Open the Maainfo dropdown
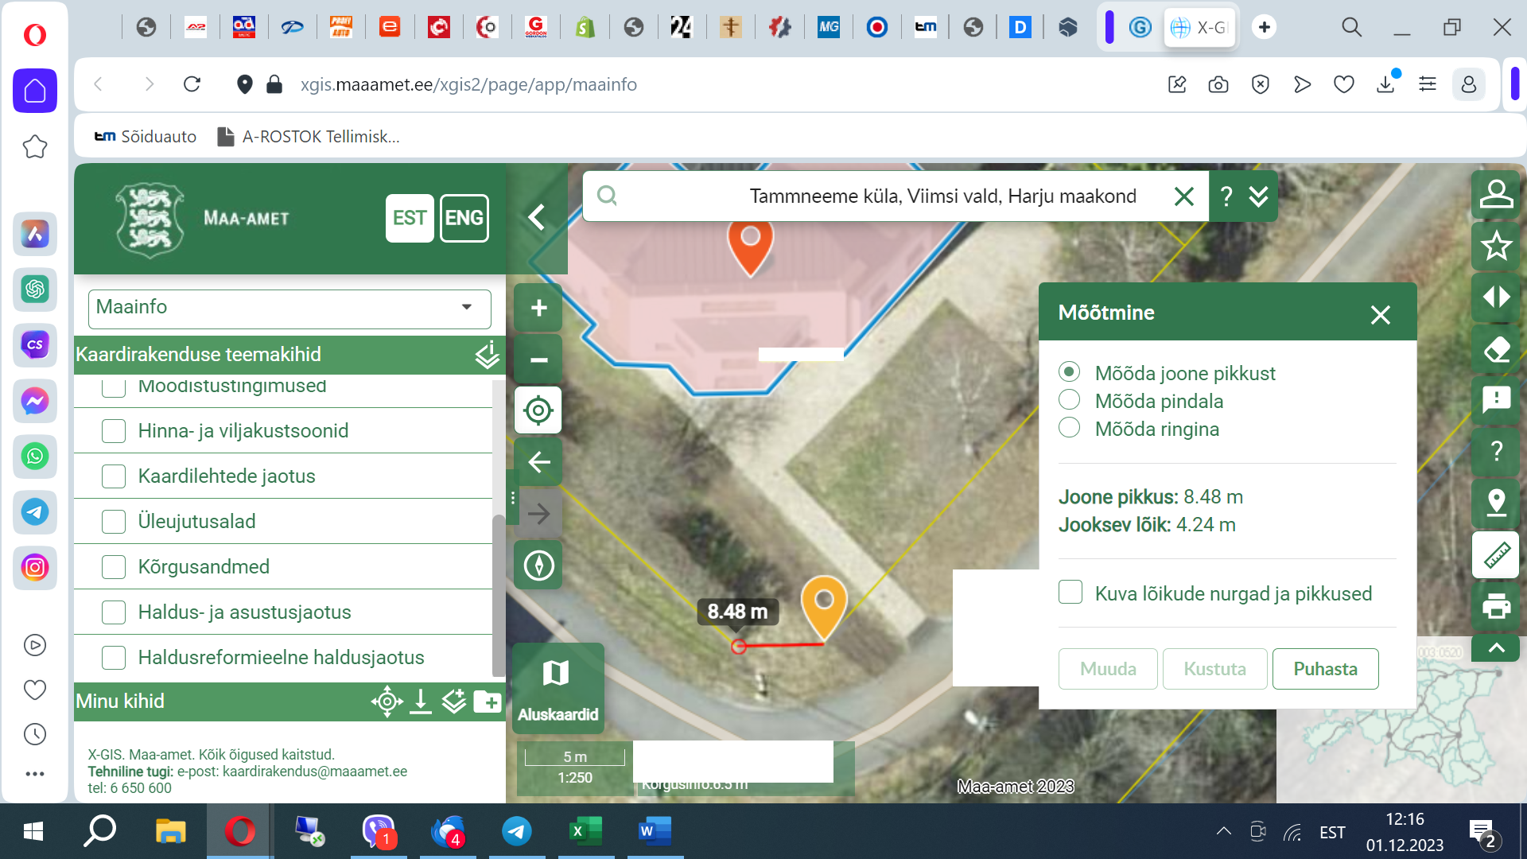This screenshot has width=1527, height=859. click(x=289, y=308)
